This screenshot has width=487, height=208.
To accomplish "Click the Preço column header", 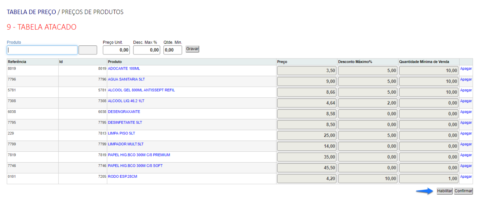I will click(x=282, y=62).
